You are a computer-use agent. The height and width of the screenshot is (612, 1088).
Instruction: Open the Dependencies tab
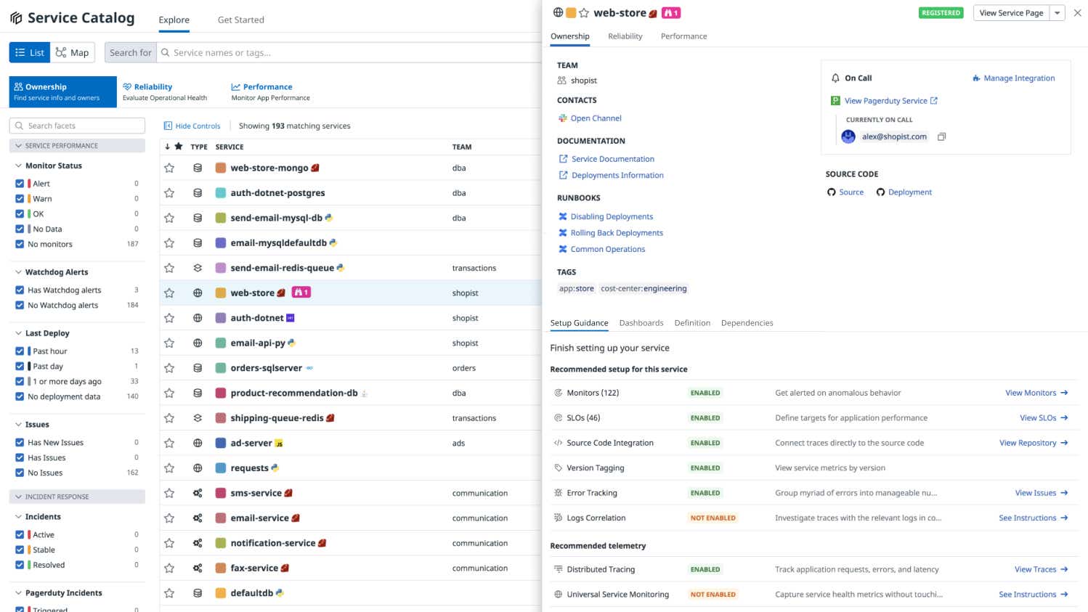(x=747, y=323)
